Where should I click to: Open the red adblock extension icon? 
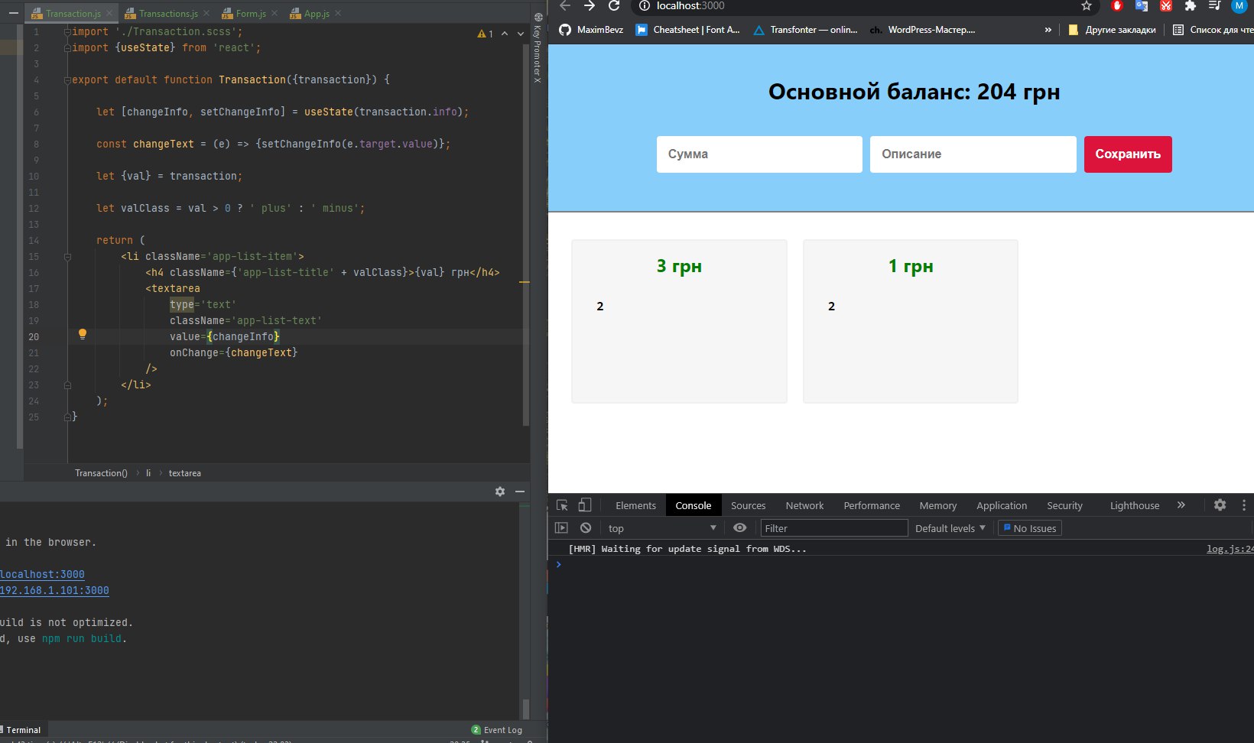pyautogui.click(x=1117, y=6)
